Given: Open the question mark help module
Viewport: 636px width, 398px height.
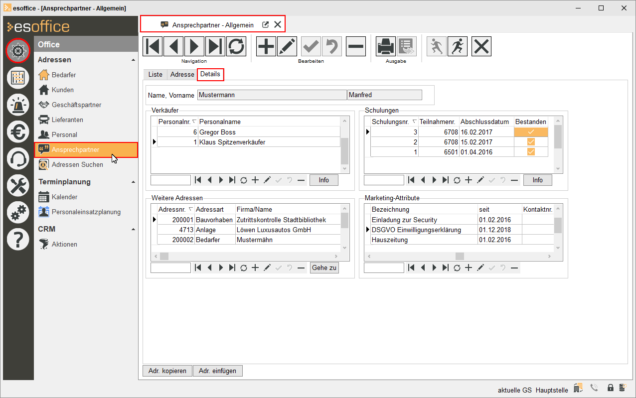Looking at the screenshot, I should (18, 240).
